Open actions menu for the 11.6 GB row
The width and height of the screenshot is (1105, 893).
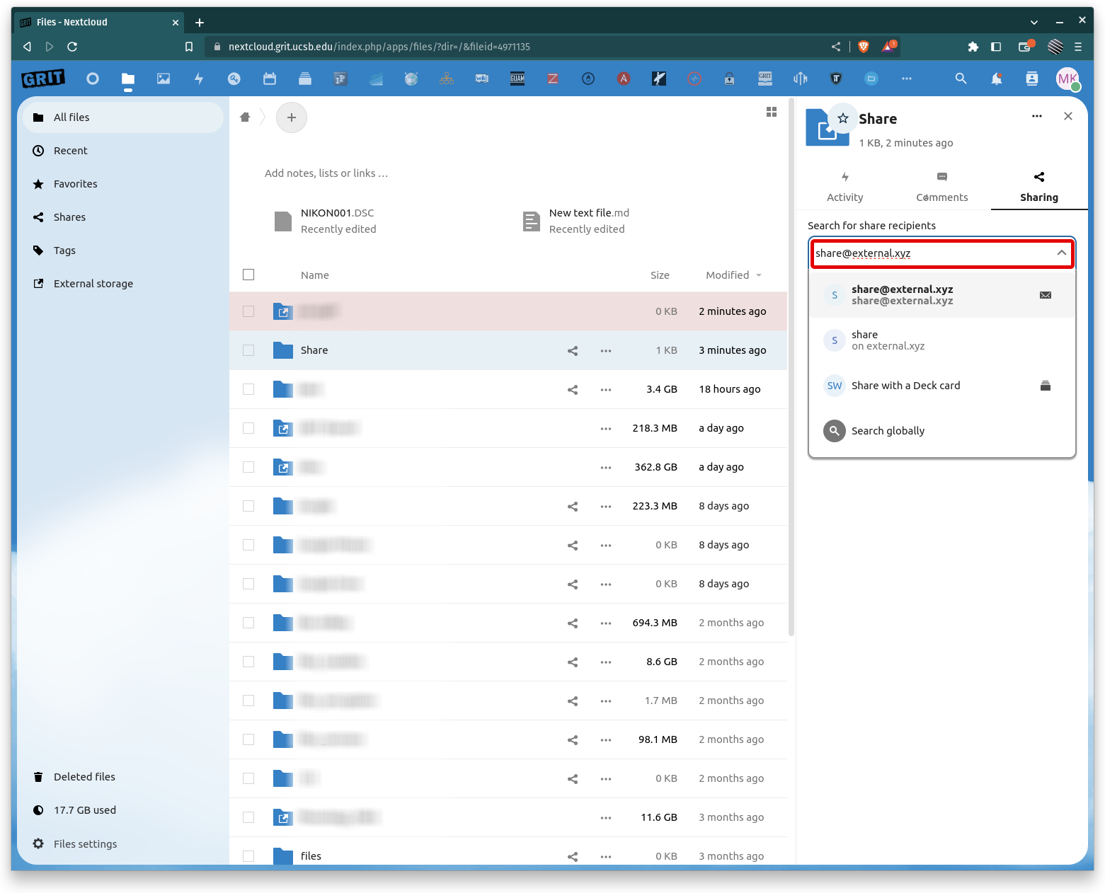tap(606, 817)
